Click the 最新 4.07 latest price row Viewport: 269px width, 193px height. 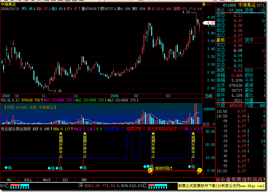tap(241, 41)
